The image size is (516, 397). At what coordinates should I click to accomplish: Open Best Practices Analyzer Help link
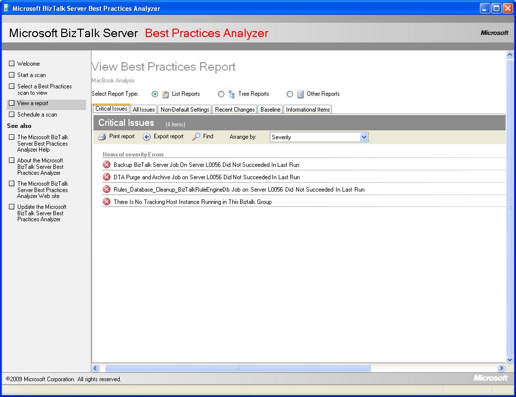pos(43,143)
